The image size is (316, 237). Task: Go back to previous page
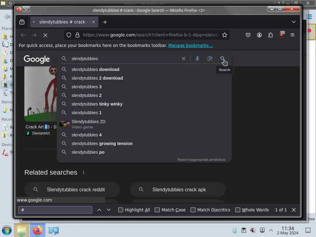pos(23,35)
